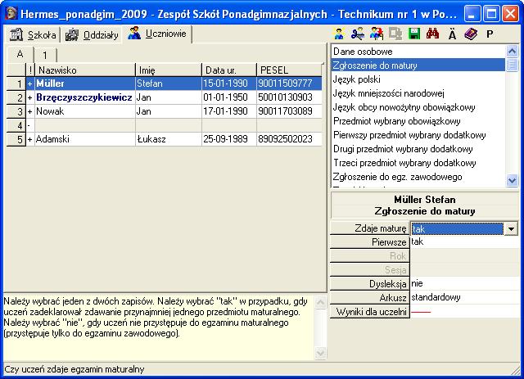Click the Zdaje maturę field label
Image resolution: width=524 pixels, height=379 pixels.
click(x=369, y=228)
